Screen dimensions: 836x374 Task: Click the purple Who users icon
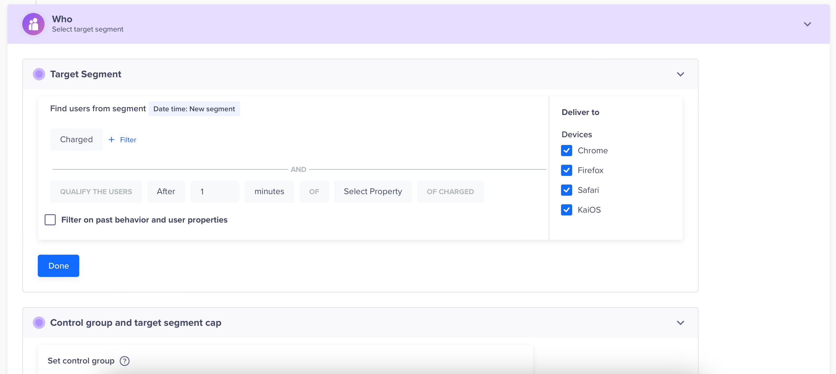[33, 24]
